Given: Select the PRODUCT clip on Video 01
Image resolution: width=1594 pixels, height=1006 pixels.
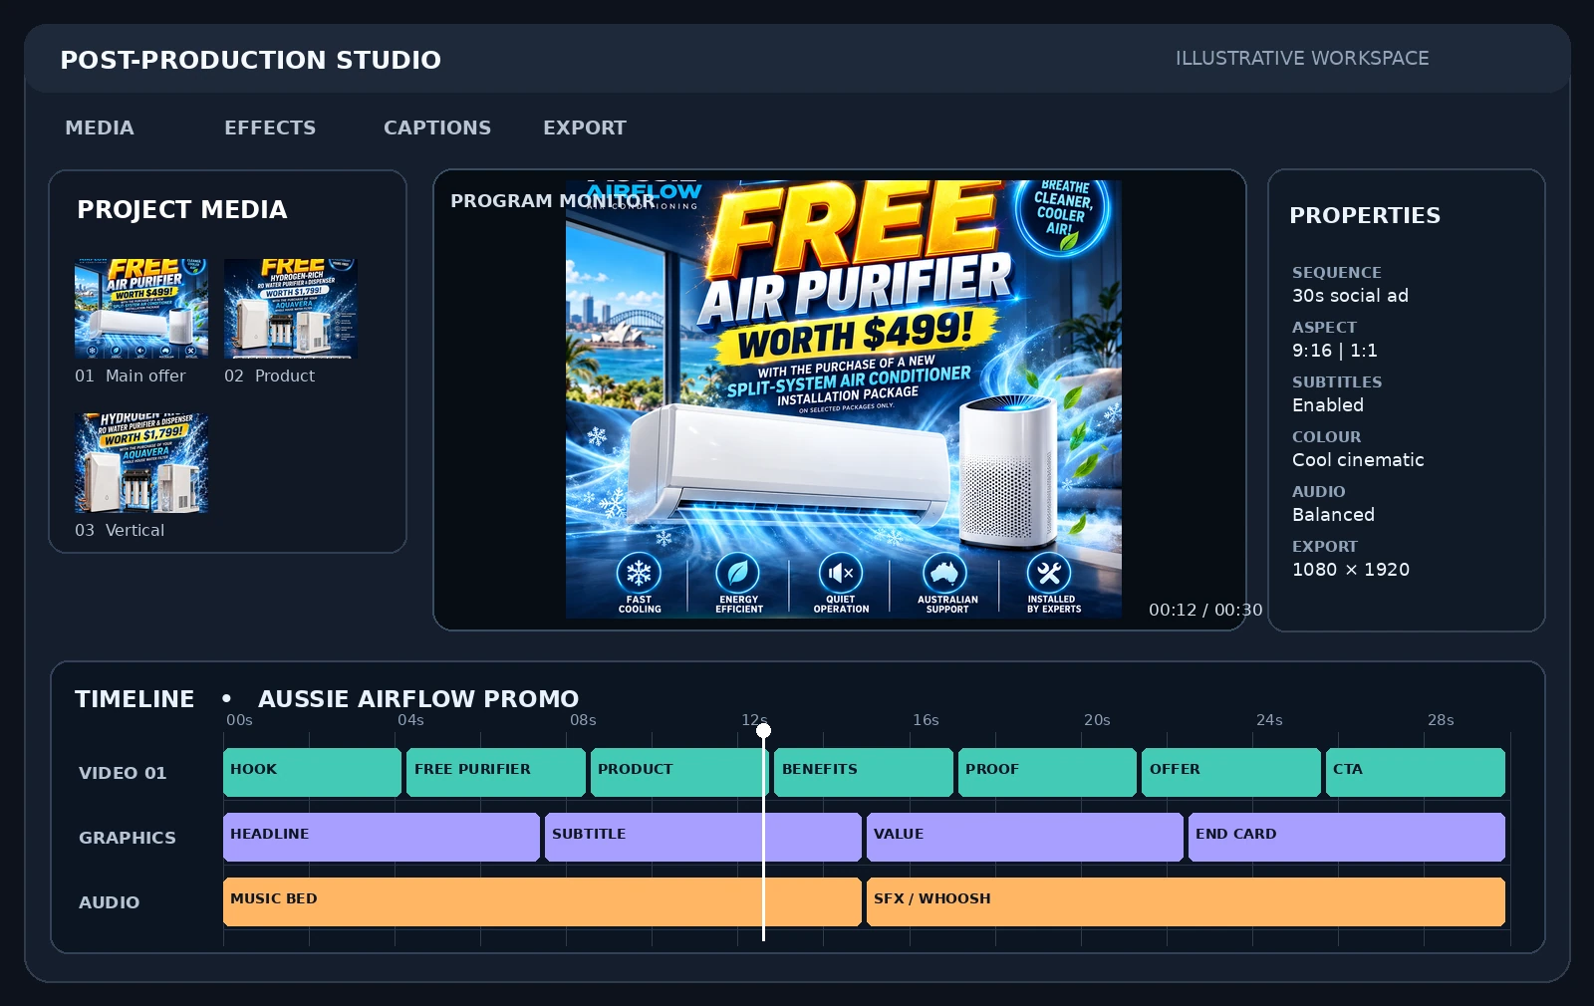Looking at the screenshot, I should [x=679, y=772].
